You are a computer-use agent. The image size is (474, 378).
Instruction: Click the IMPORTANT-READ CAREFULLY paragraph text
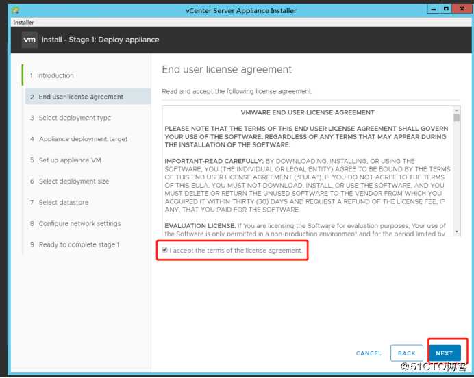[308, 185]
